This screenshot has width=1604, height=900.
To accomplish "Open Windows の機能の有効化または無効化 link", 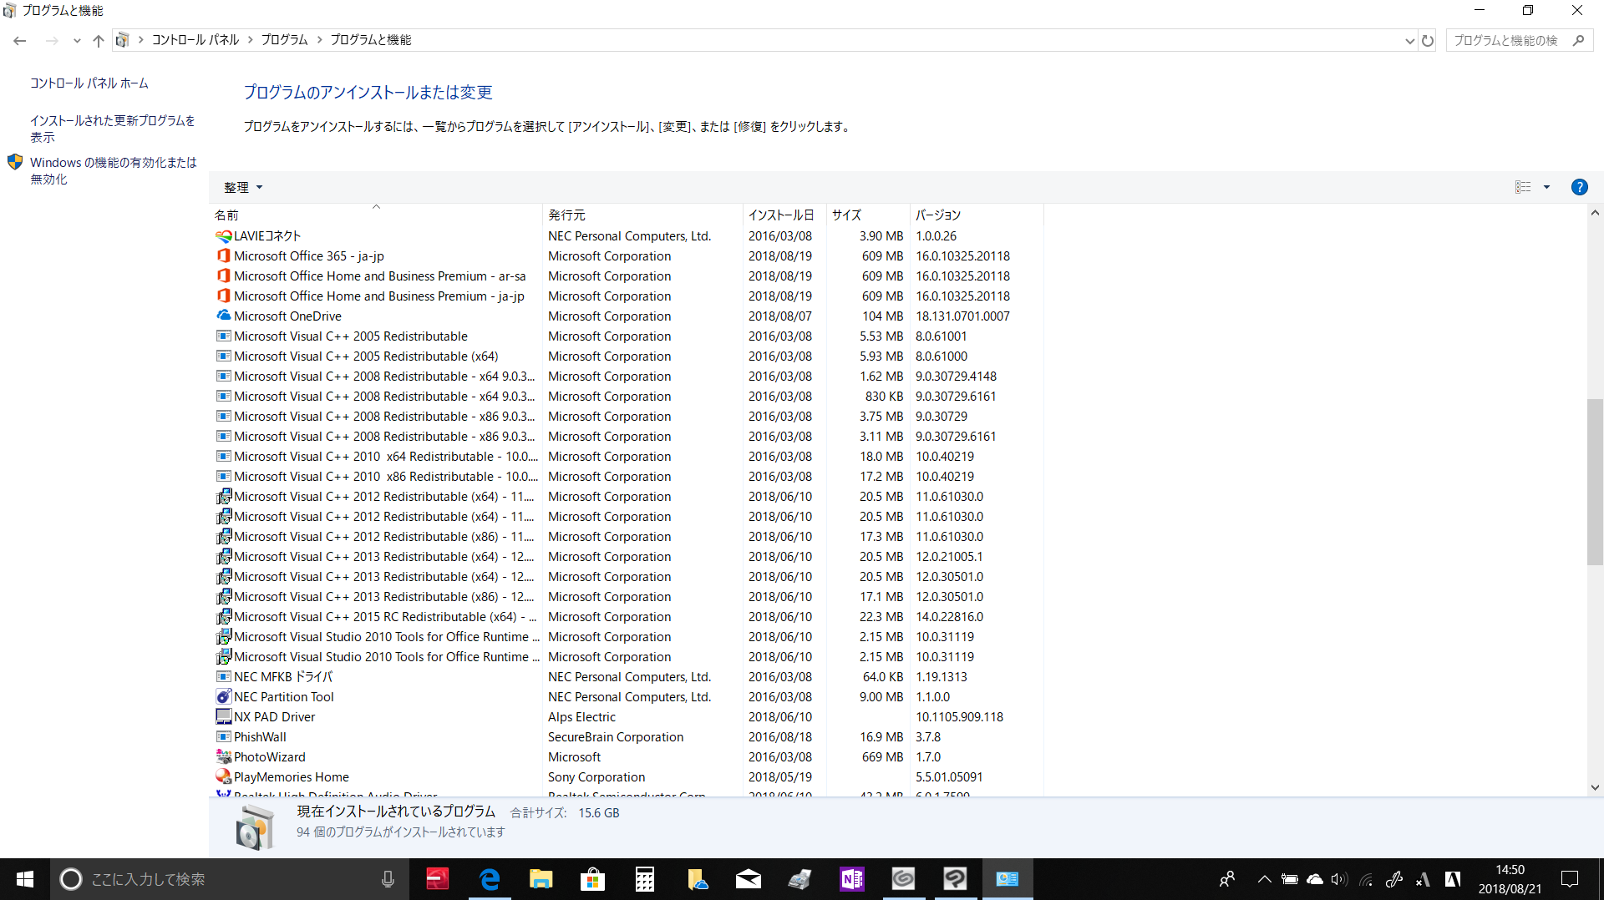I will pyautogui.click(x=114, y=170).
